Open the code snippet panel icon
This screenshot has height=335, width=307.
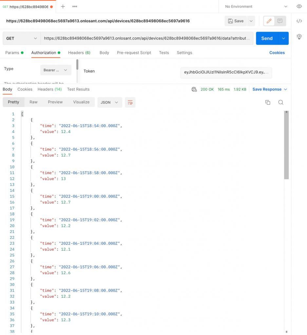point(299,21)
